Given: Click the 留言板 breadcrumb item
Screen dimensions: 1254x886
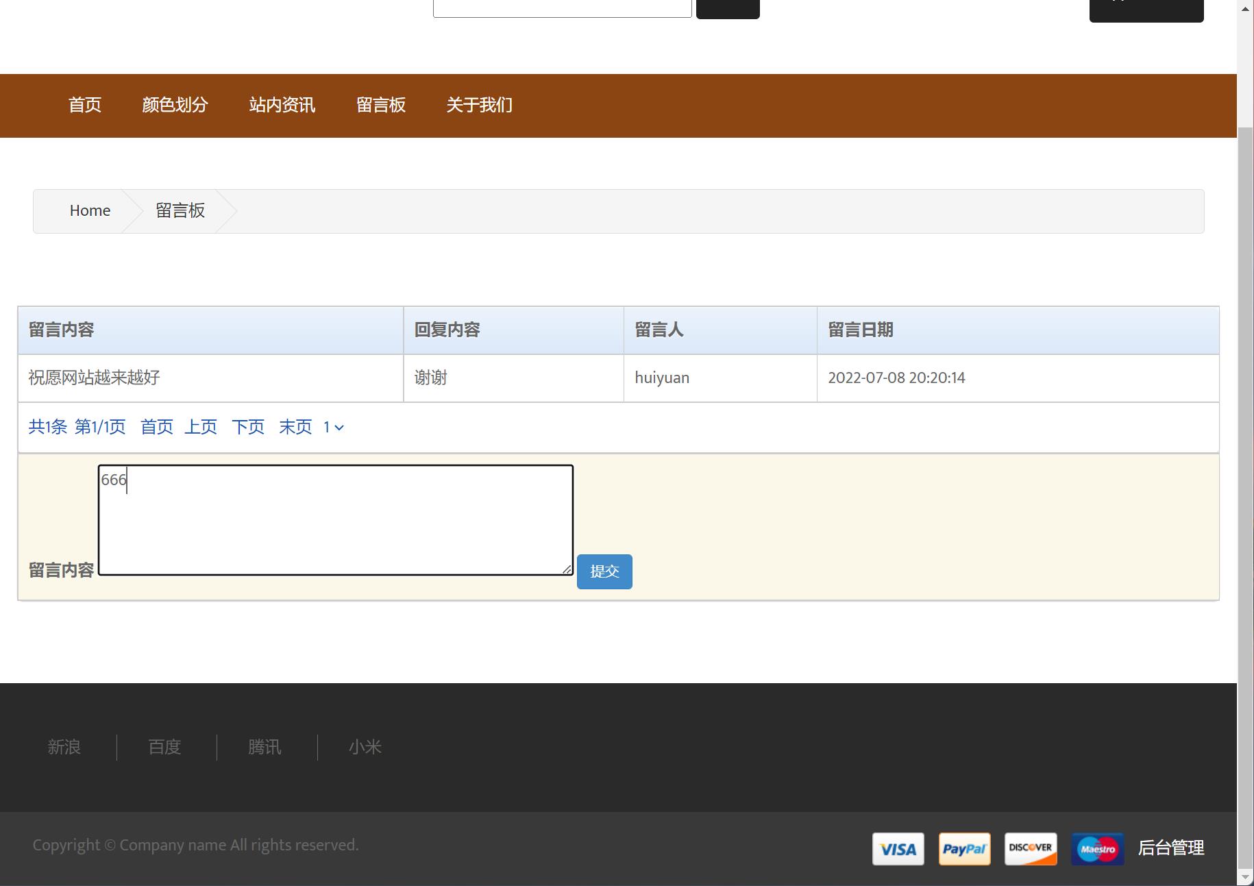Looking at the screenshot, I should pos(180,210).
